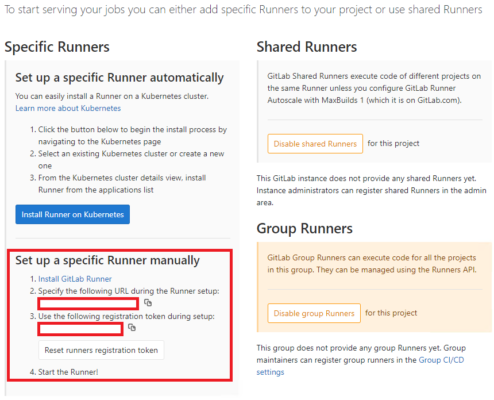Select the Group Runners section heading
Image resolution: width=494 pixels, height=400 pixels.
304,228
